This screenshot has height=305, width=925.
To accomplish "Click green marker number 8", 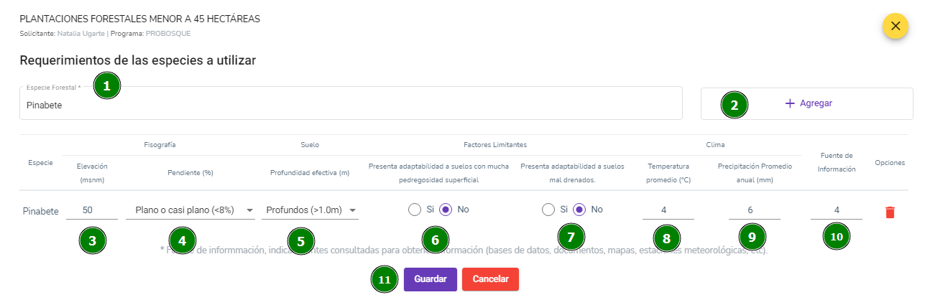I will click(668, 238).
